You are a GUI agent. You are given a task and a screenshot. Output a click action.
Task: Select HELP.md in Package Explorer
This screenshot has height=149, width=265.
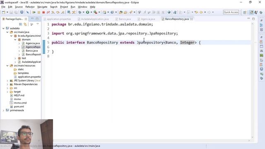click(19, 96)
